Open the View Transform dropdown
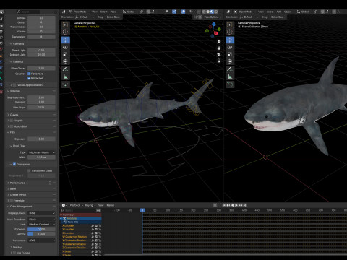347x260 pixels. pyautogui.click(x=41, y=220)
